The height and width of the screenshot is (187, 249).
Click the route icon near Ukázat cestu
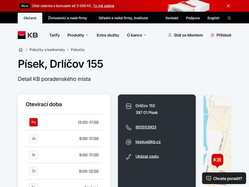tap(128, 157)
